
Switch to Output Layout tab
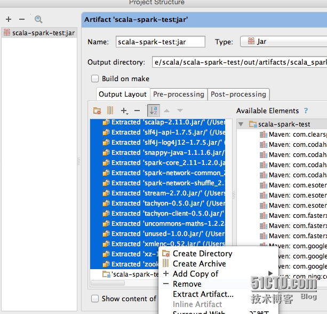[x=123, y=94]
